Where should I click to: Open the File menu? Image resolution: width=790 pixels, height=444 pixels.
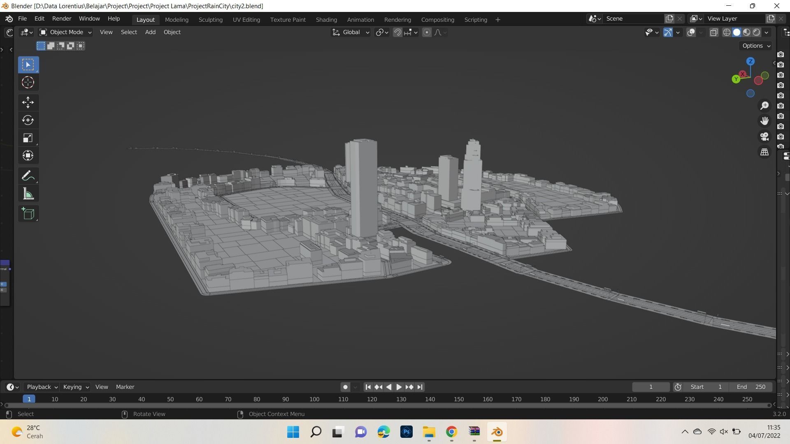22,19
